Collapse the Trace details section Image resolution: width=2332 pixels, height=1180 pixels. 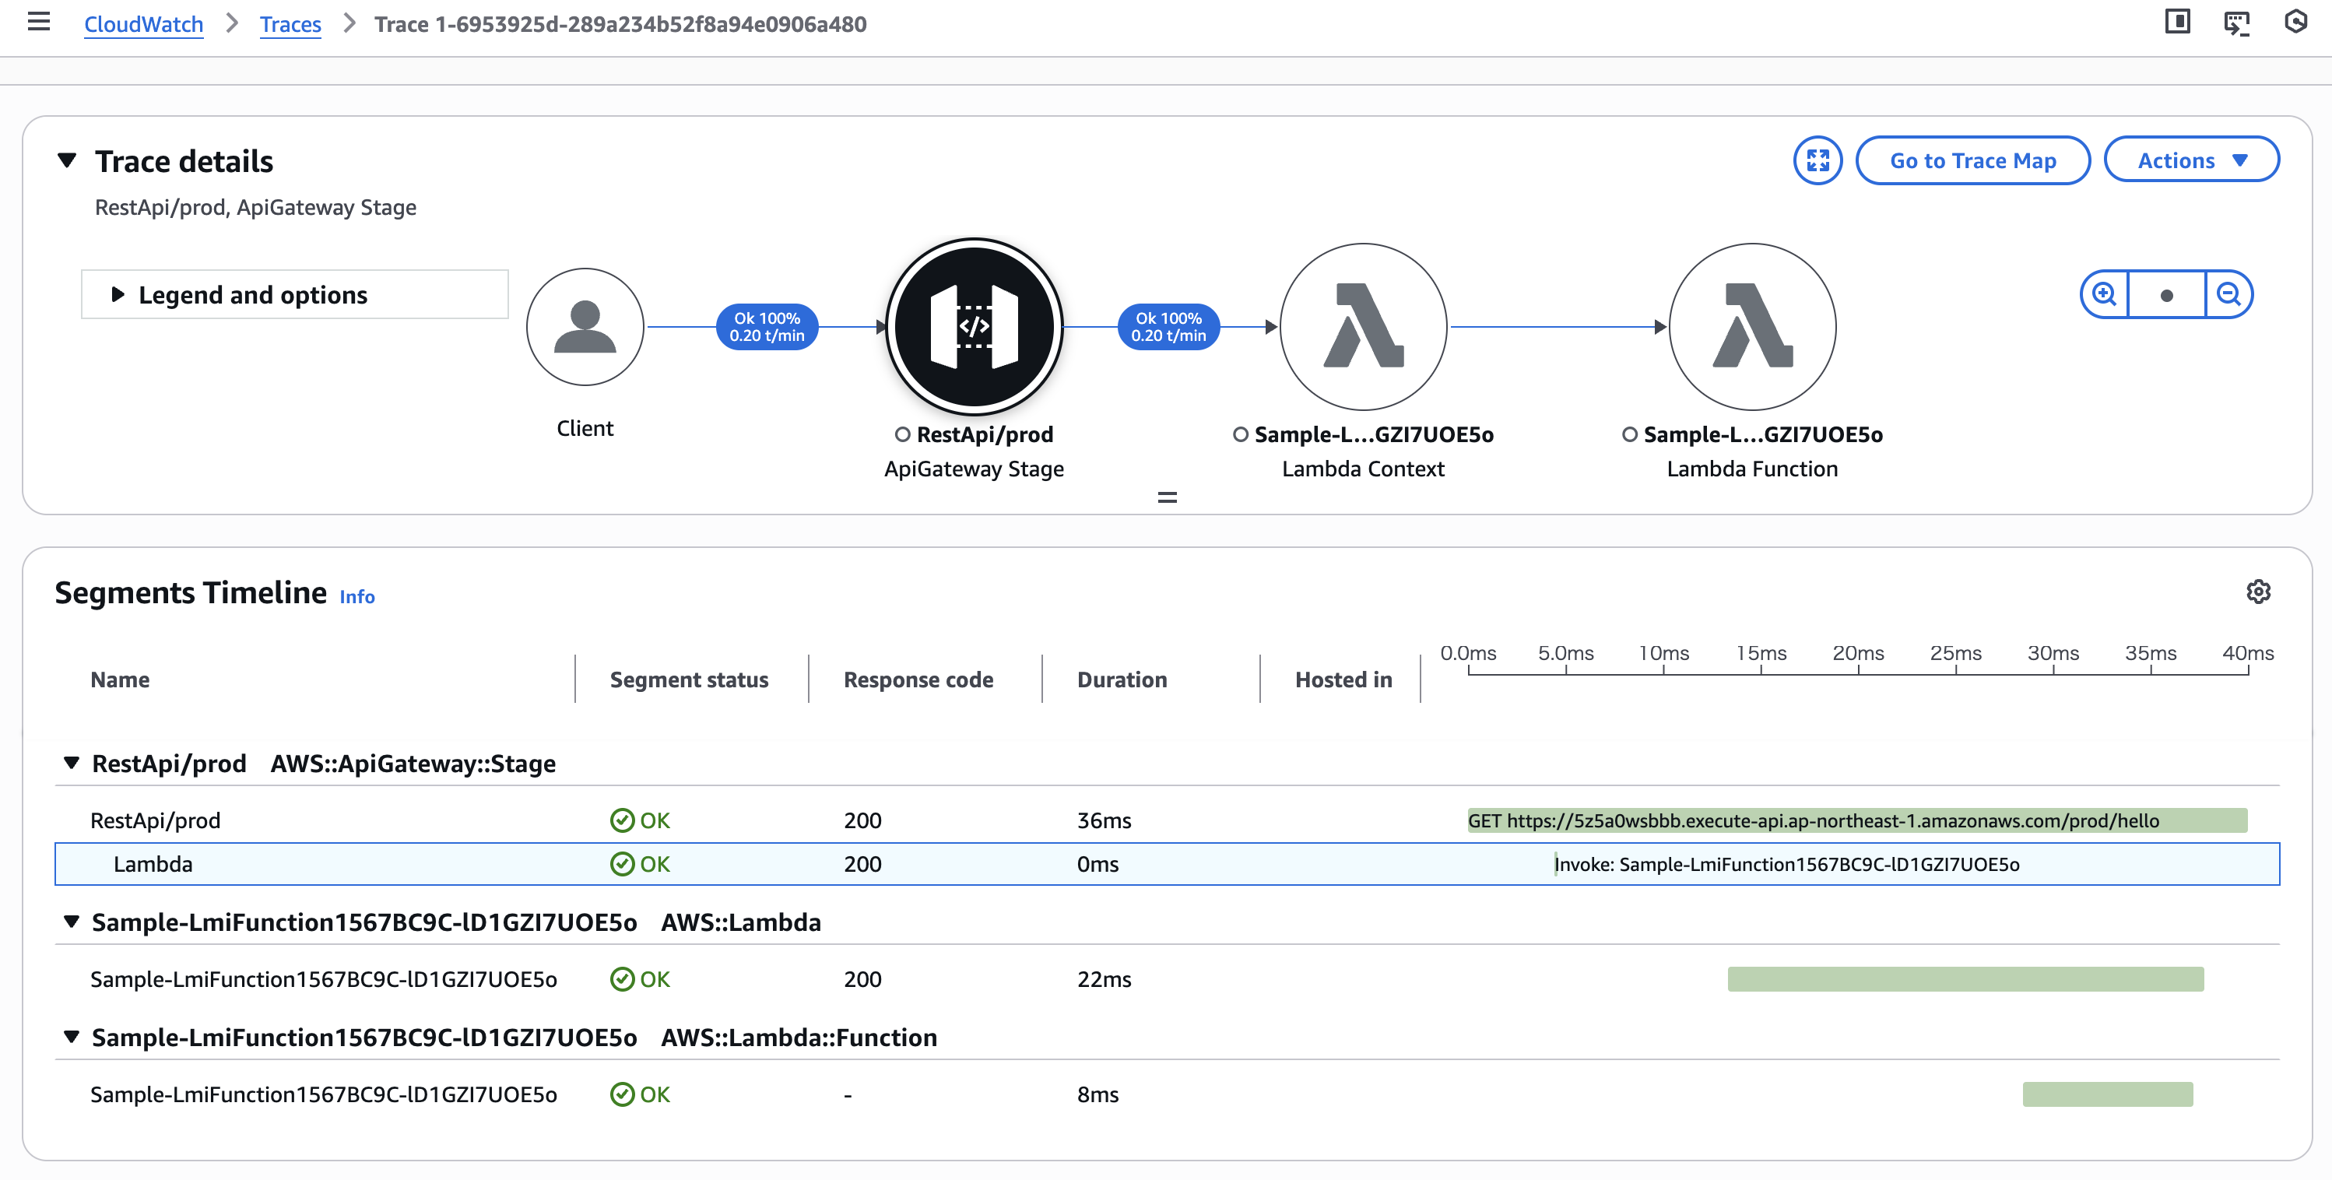(x=67, y=160)
